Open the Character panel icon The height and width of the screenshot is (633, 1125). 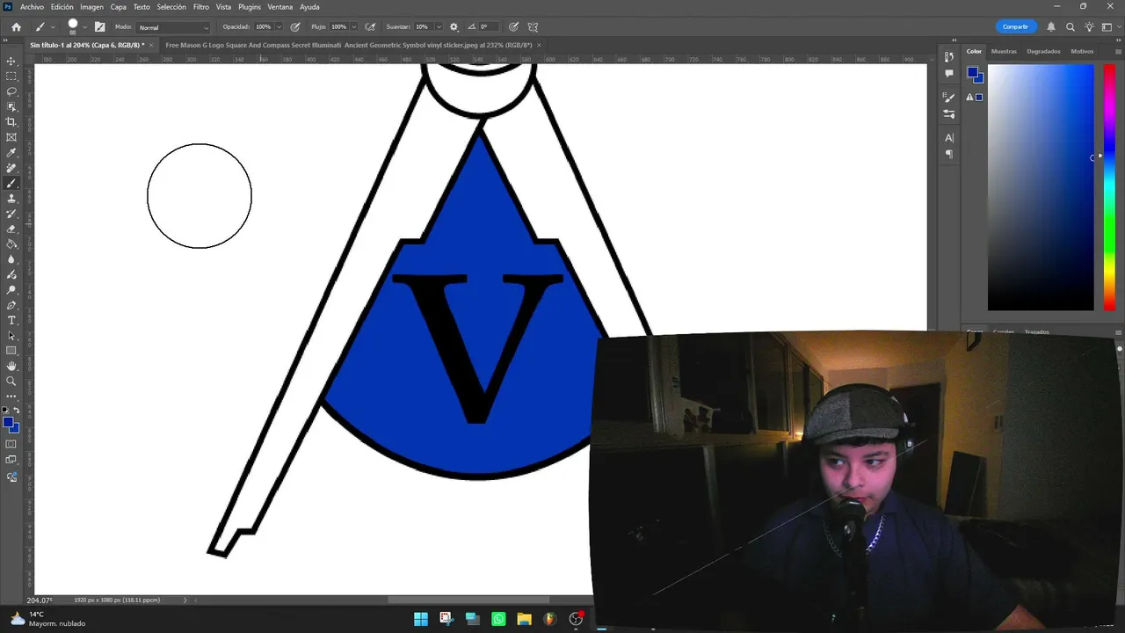tap(949, 138)
